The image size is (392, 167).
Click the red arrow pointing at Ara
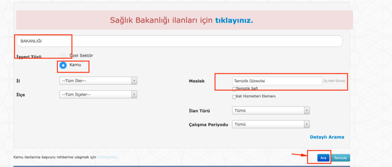[300, 155]
